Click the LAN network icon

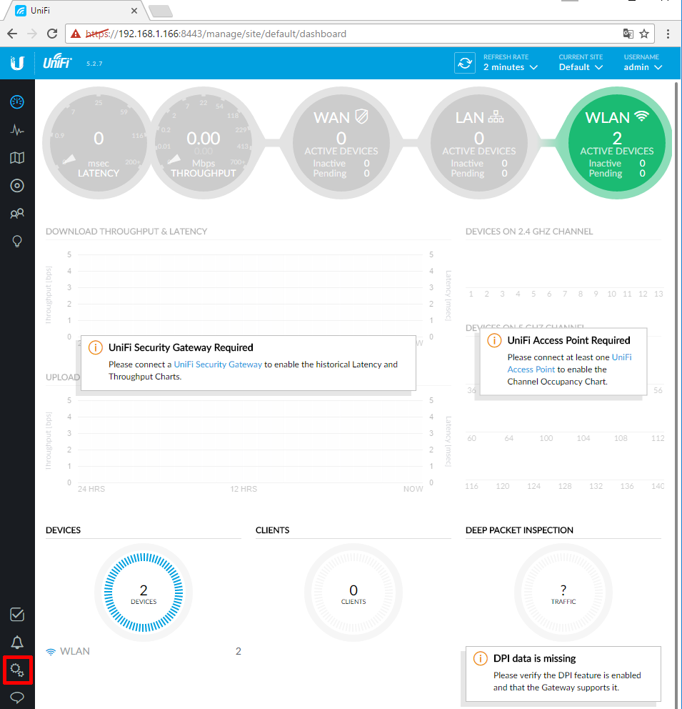496,117
